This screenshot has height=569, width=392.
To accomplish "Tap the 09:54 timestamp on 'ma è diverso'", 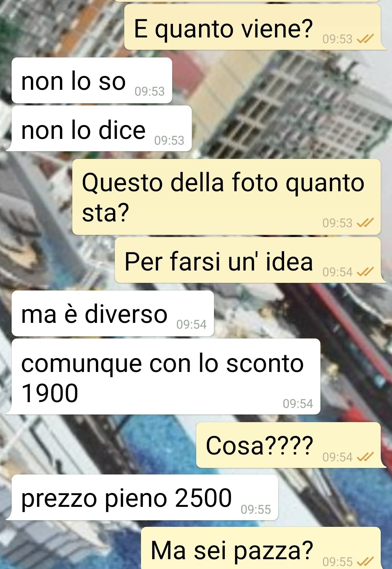I will [x=191, y=324].
